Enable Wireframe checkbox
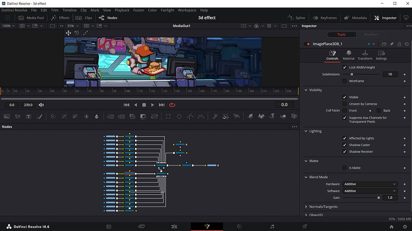412x231 pixels. click(344, 81)
